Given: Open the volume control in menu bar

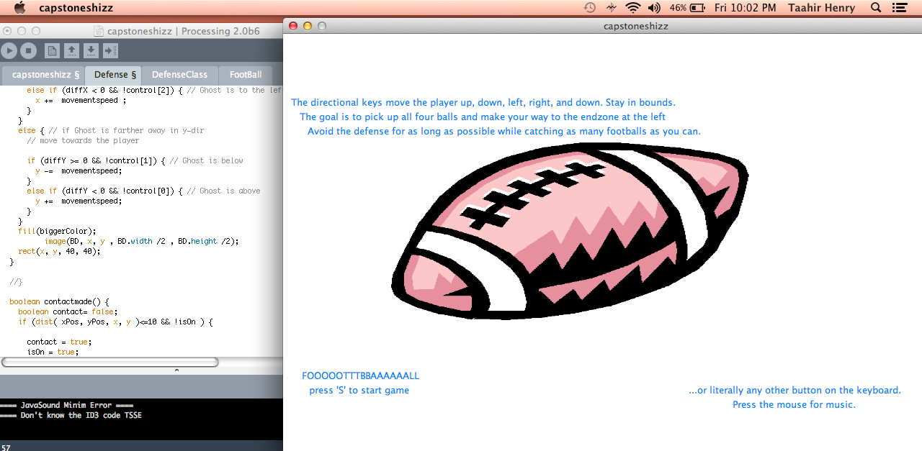Looking at the screenshot, I should (x=654, y=8).
